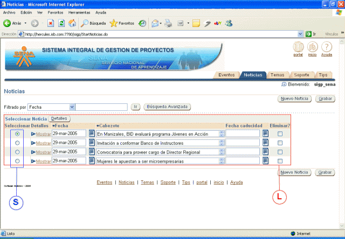Click the Mail envelope toolbar icon
The width and height of the screenshot is (345, 239).
155,23
